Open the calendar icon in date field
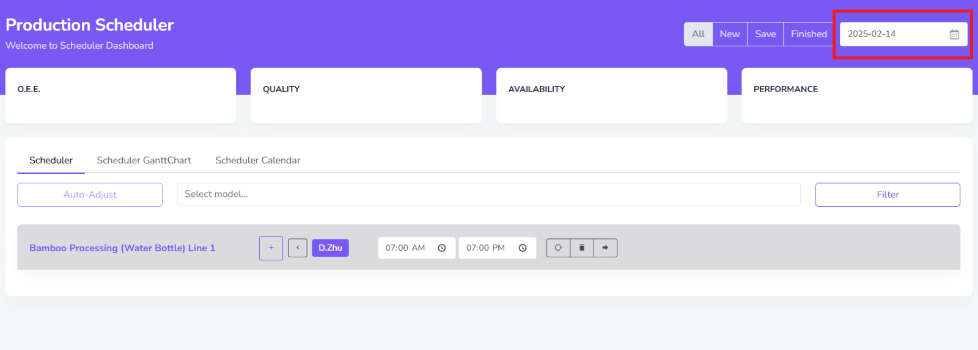This screenshot has height=350, width=978. click(954, 35)
